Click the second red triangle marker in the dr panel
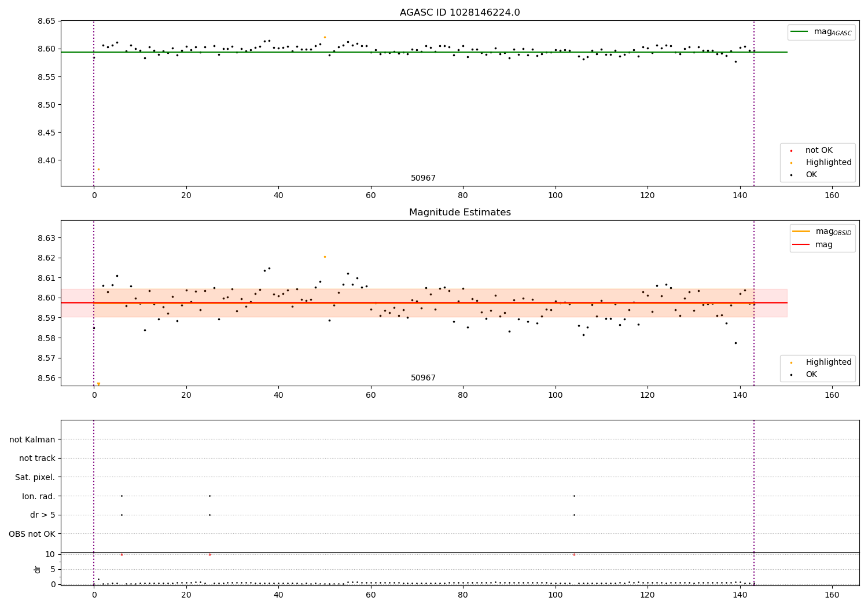The image size is (868, 608). (209, 554)
